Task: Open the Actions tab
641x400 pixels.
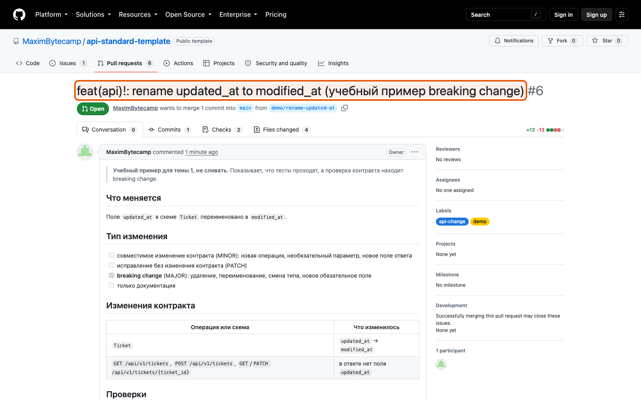Action: point(178,63)
